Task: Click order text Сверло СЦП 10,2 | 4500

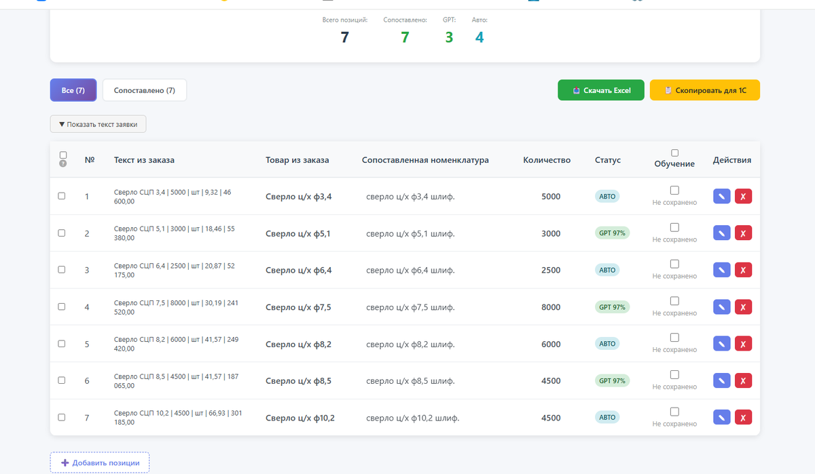Action: (178, 417)
